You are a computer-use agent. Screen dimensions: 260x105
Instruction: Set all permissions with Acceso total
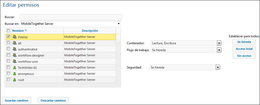[244, 49]
